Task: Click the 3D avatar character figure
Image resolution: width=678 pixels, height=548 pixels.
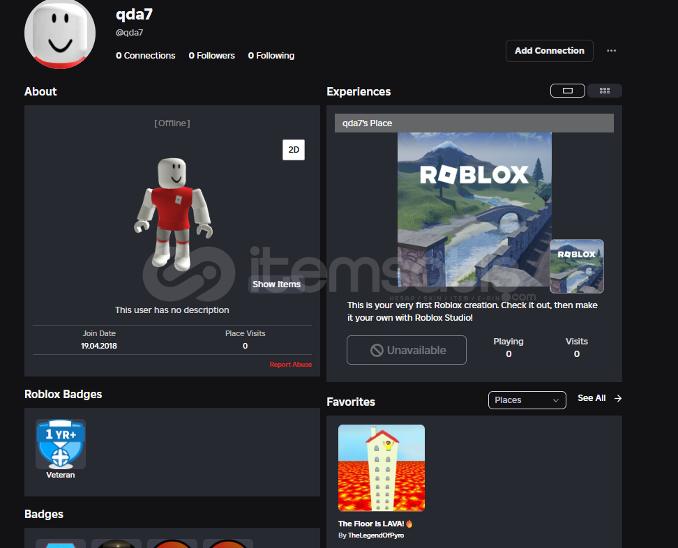Action: [172, 213]
